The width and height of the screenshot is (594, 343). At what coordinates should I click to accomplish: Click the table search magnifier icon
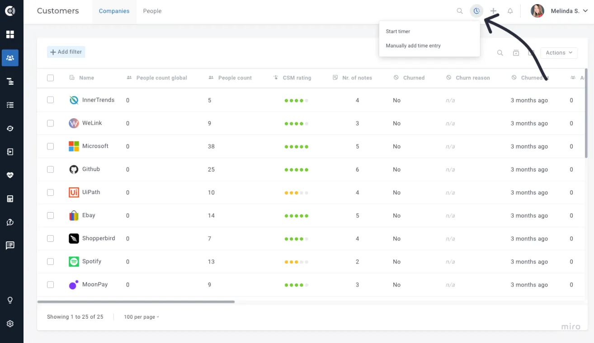(500, 53)
